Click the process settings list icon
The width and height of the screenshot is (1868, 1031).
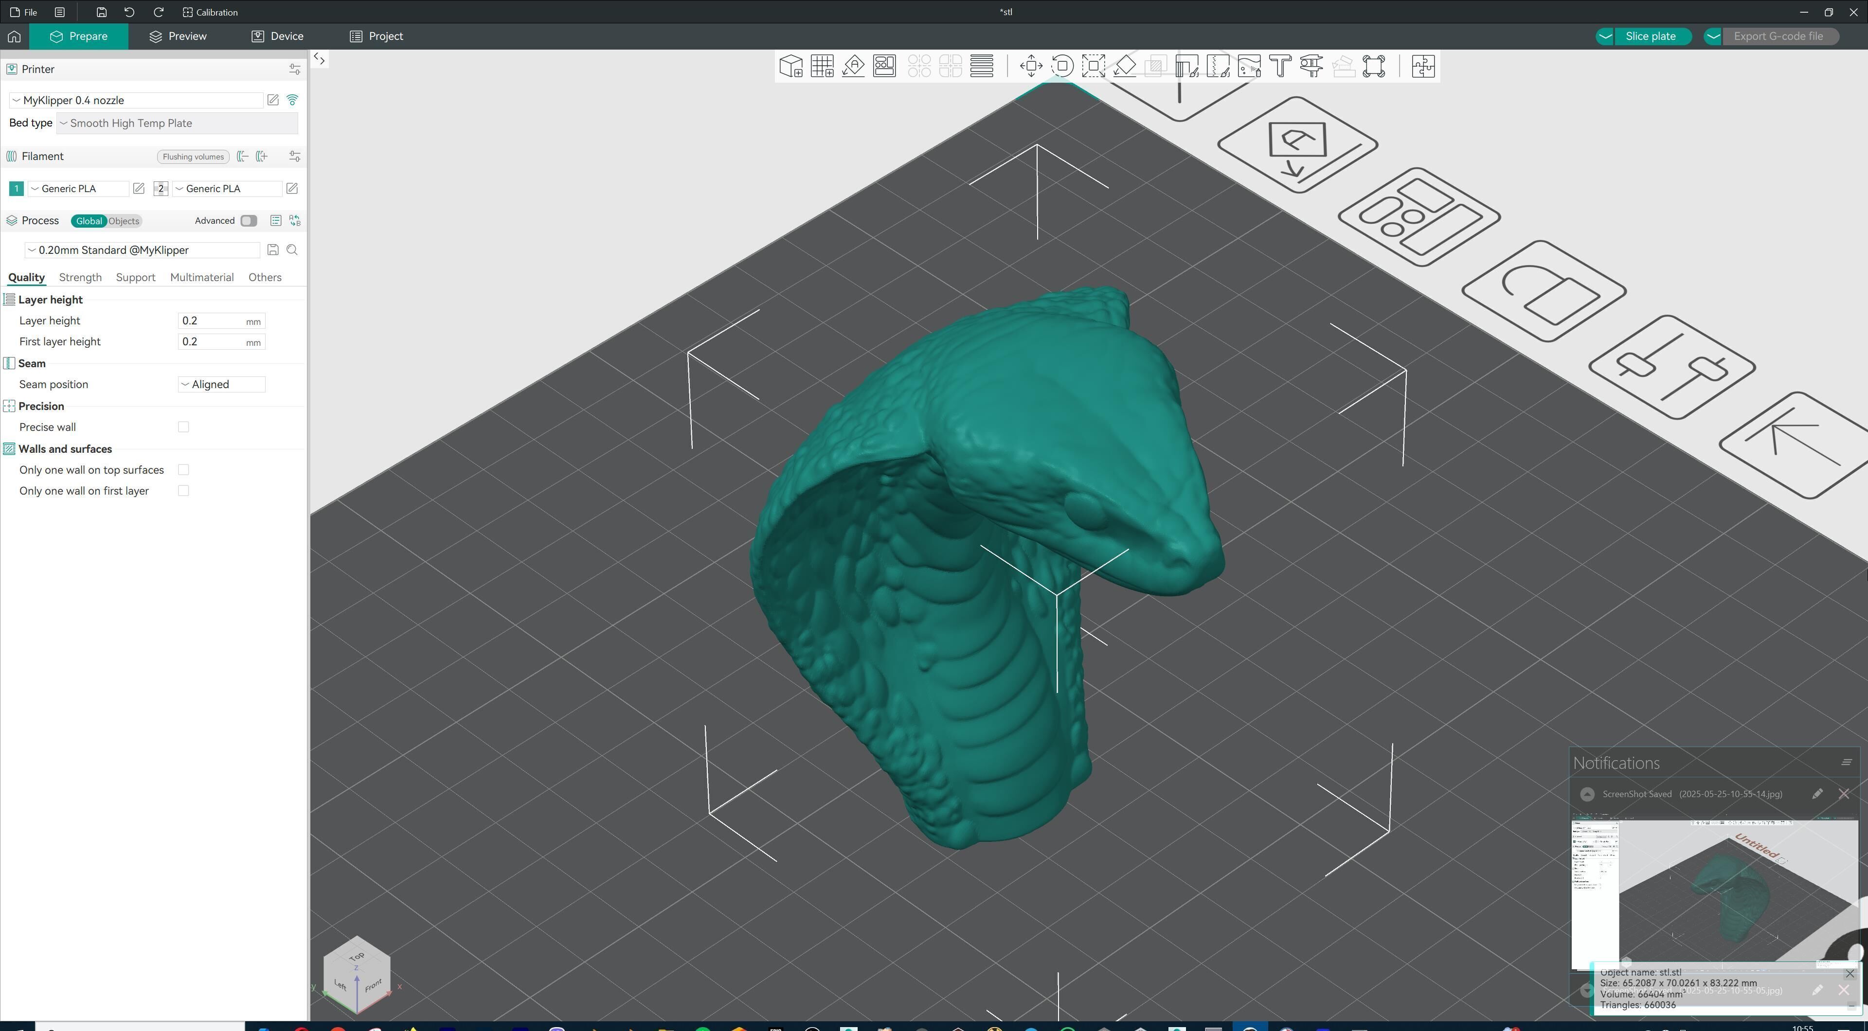[275, 220]
